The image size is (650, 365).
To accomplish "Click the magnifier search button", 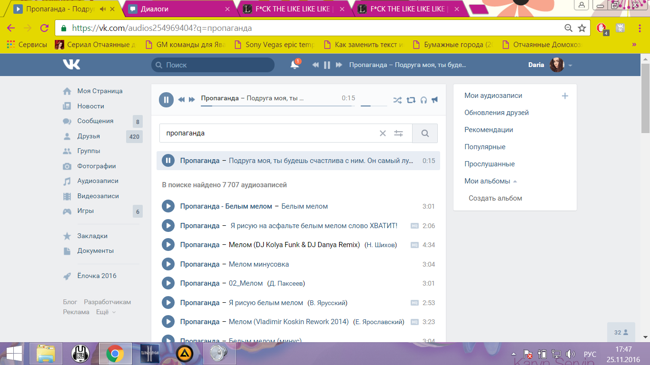I will pyautogui.click(x=425, y=134).
